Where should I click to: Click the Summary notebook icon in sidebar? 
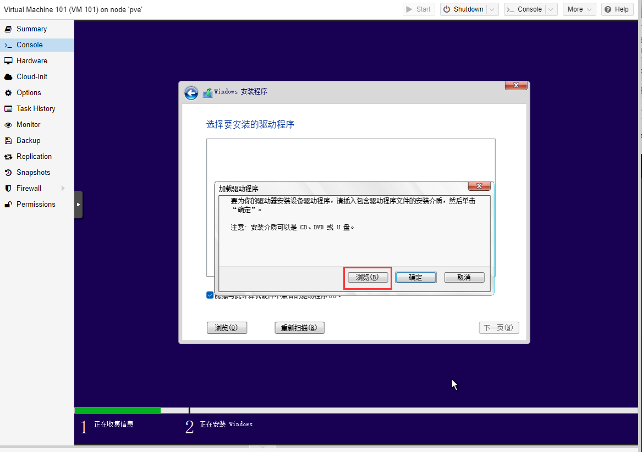click(x=8, y=29)
